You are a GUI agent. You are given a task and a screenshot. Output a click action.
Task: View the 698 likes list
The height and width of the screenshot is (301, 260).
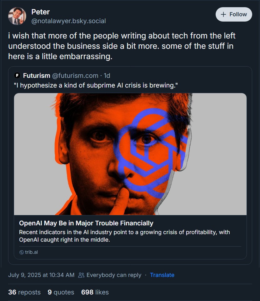(x=95, y=292)
